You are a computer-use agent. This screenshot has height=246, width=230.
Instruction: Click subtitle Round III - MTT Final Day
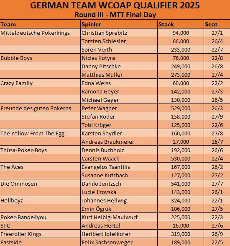tap(115, 15)
